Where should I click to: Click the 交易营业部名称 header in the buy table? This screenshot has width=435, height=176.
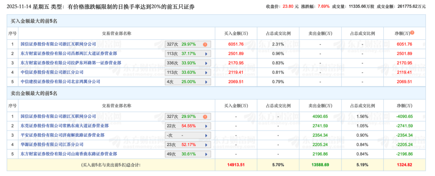click(116, 33)
